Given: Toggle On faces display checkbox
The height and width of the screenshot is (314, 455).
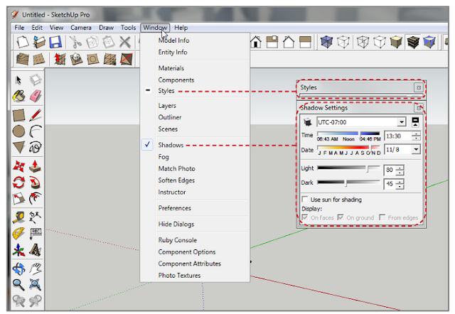Looking at the screenshot, I should (x=305, y=217).
